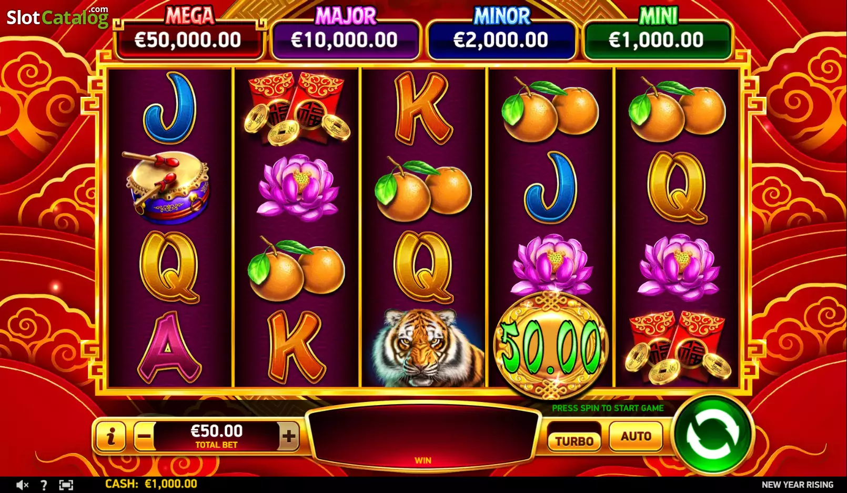847x493 pixels.
Task: Click the green spin button
Action: click(x=712, y=434)
